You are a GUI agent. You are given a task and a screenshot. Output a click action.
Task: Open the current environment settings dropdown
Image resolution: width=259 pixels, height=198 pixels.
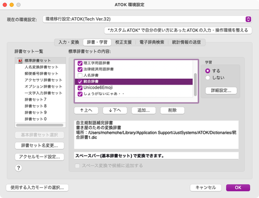(x=147, y=19)
